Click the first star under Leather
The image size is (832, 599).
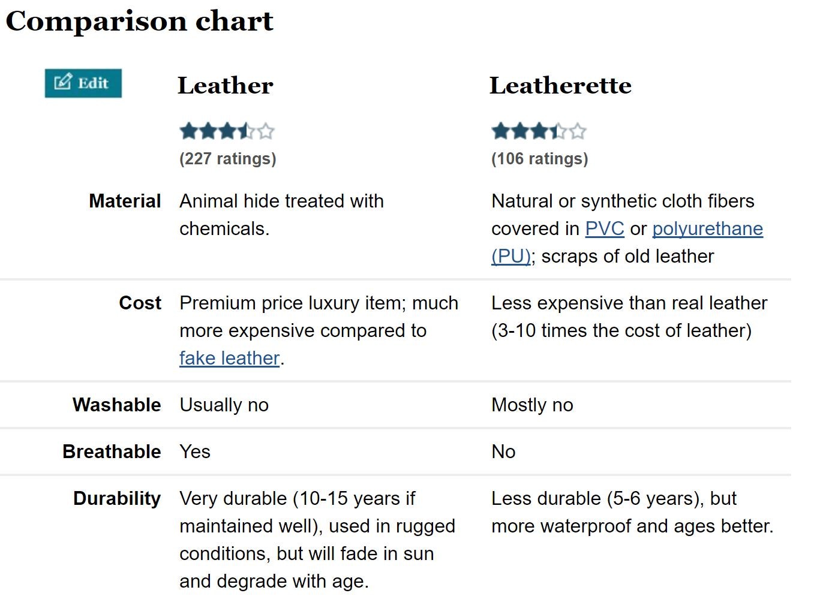tap(188, 131)
